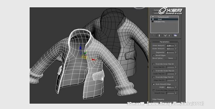
Task: Toggle Shell modifier lightbulb icon
Action: (153, 19)
